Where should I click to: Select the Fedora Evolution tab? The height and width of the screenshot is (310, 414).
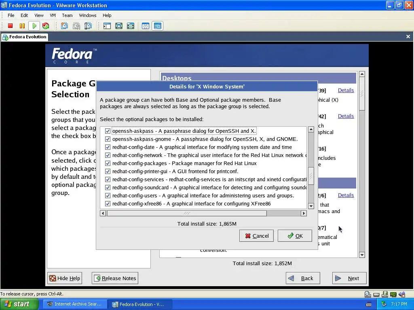click(25, 37)
